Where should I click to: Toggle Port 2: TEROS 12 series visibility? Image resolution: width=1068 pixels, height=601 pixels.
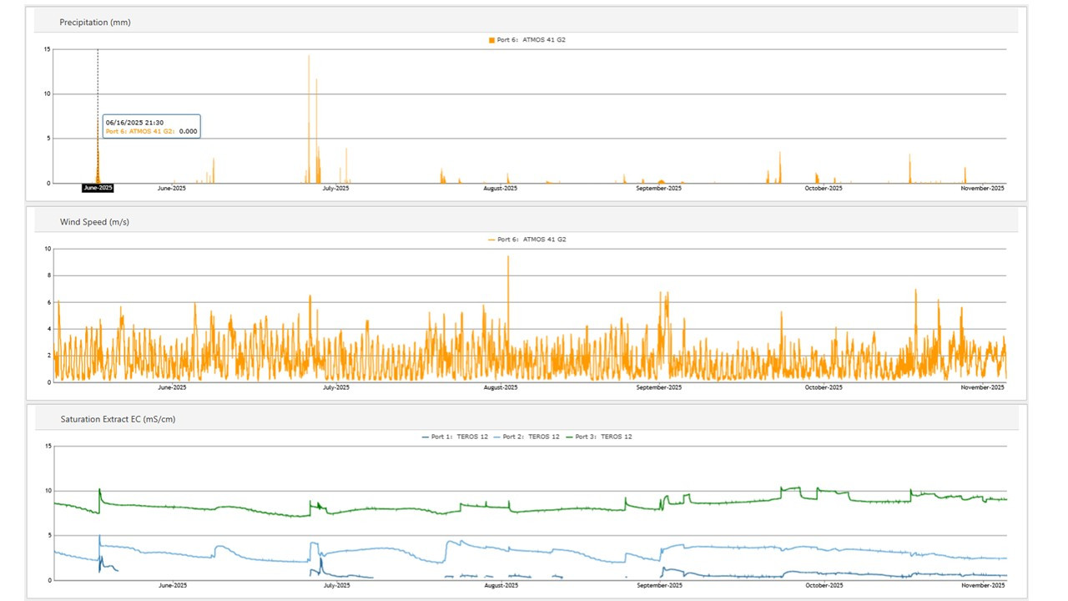point(532,437)
